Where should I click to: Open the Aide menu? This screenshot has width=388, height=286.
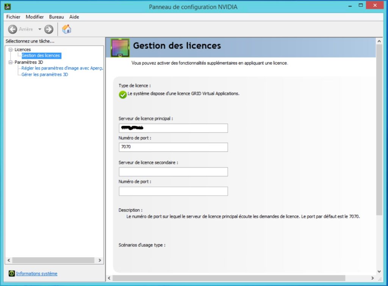[74, 17]
